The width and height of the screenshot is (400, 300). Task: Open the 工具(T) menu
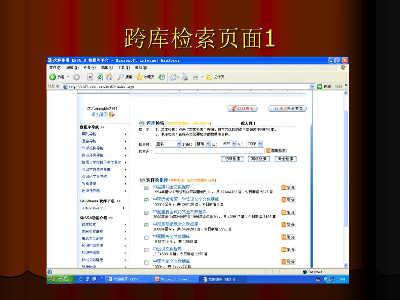click(124, 68)
